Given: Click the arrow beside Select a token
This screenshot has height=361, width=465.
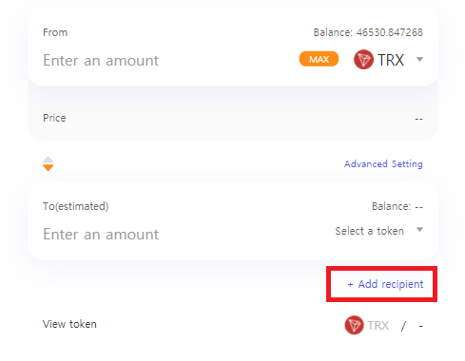Looking at the screenshot, I should tap(419, 230).
